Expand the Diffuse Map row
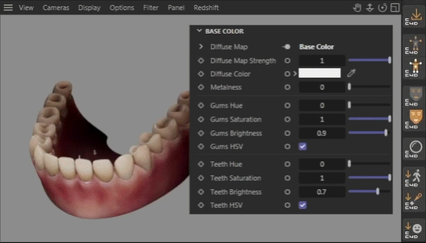Image resolution: width=426 pixels, height=243 pixels. tap(201, 47)
